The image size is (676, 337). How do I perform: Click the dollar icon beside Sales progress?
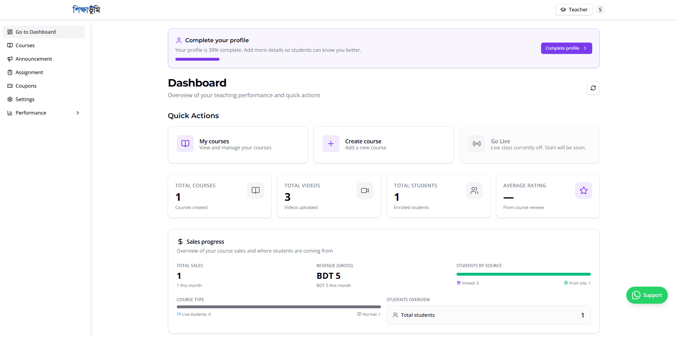click(180, 242)
